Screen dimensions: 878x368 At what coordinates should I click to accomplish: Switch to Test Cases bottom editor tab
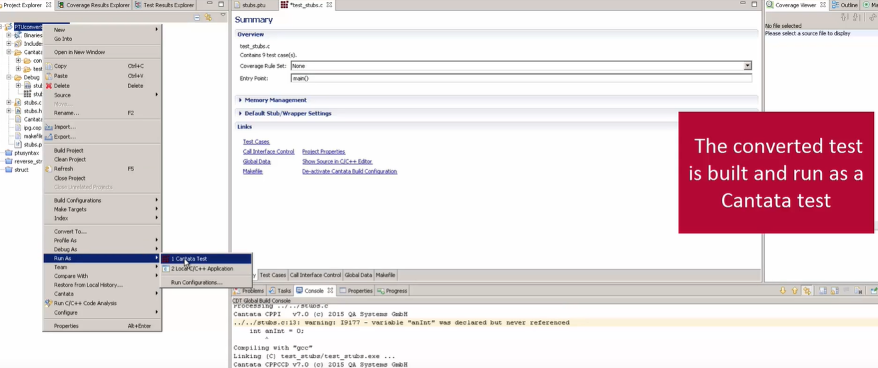(273, 275)
